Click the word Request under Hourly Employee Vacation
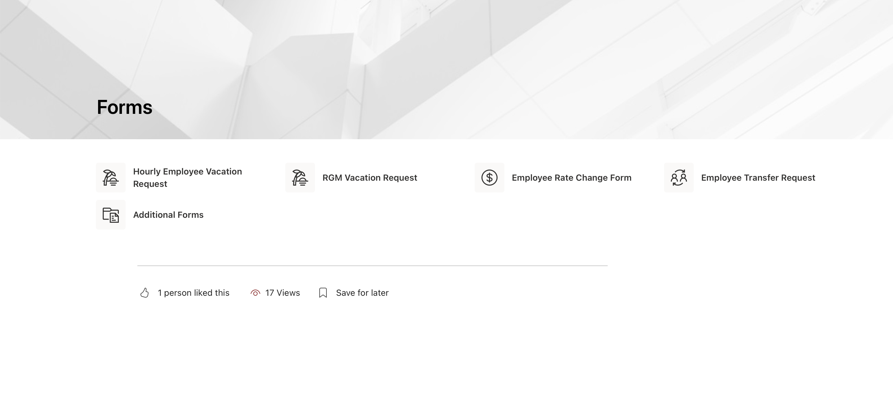 click(x=150, y=184)
